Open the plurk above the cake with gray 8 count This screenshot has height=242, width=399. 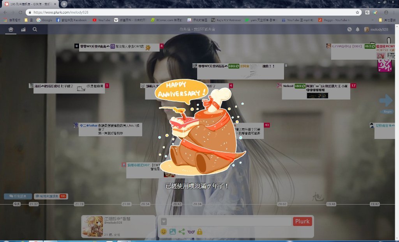click(240, 71)
